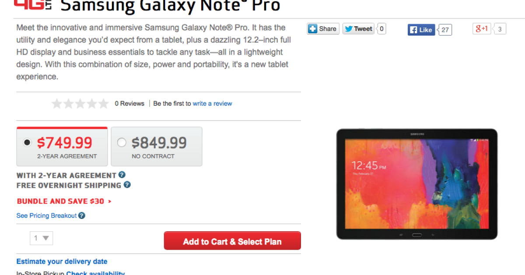
Task: Open the quantity dropdown
Action: click(x=41, y=238)
